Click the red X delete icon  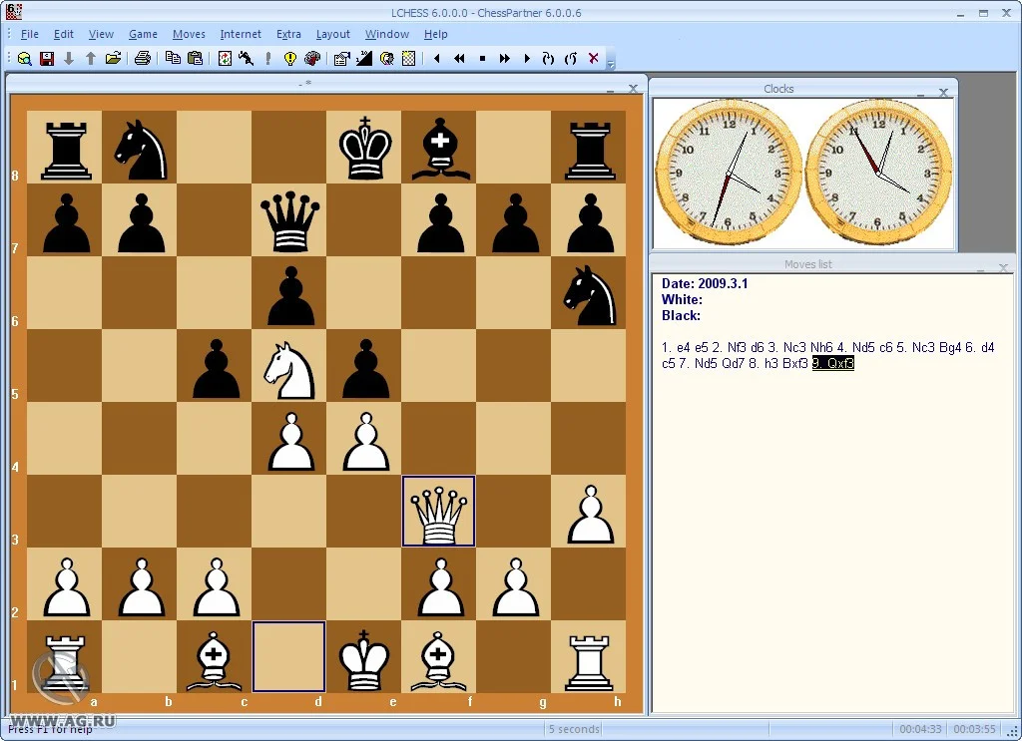(x=593, y=58)
